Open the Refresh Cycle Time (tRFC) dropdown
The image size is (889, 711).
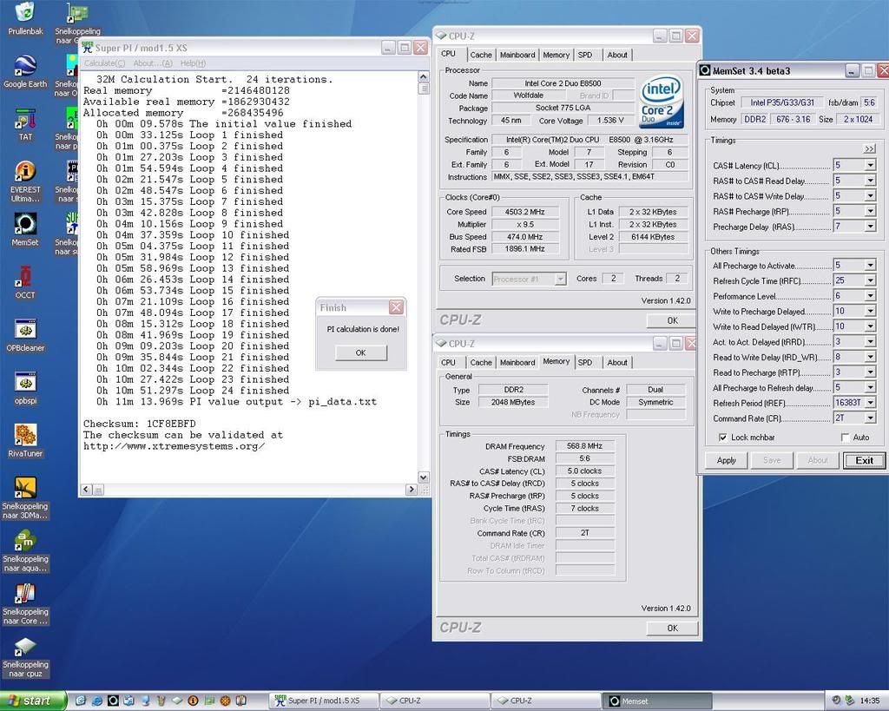(x=870, y=280)
